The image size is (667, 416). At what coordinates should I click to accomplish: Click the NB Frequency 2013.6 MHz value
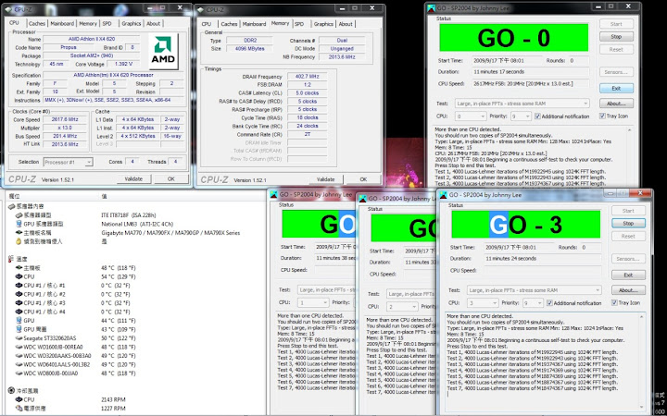click(x=342, y=57)
